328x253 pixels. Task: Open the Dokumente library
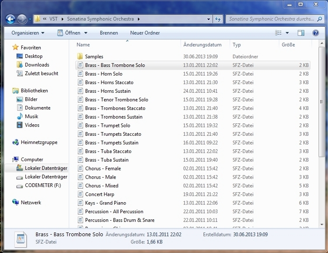pos(38,108)
